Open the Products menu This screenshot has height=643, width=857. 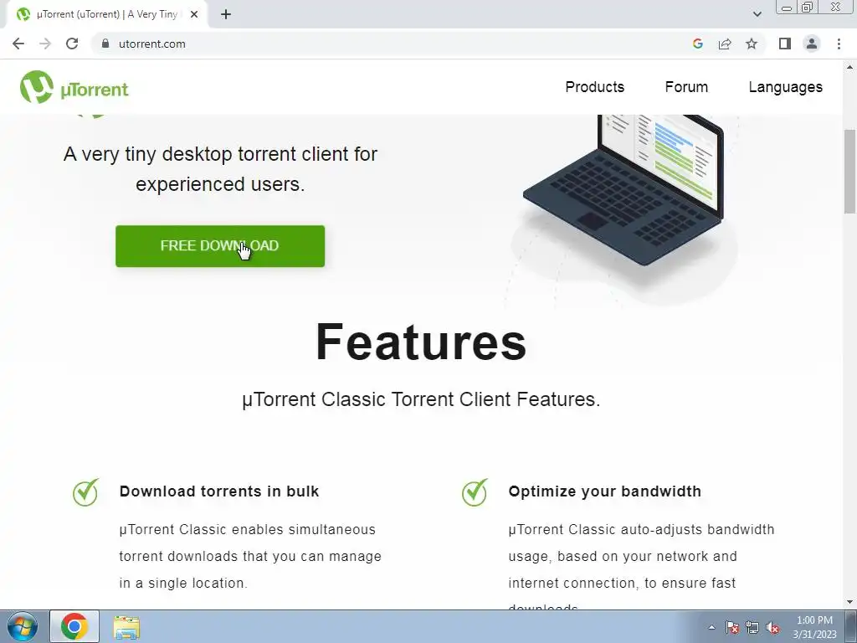tap(595, 87)
